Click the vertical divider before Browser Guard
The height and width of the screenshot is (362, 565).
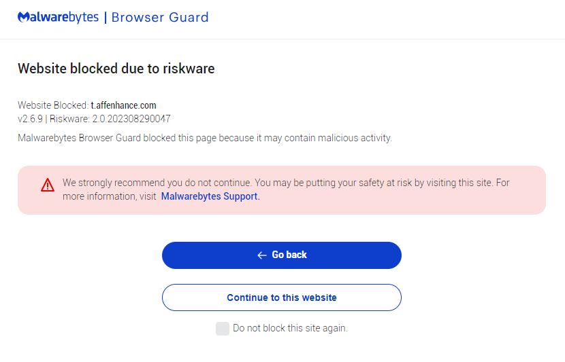(x=105, y=17)
